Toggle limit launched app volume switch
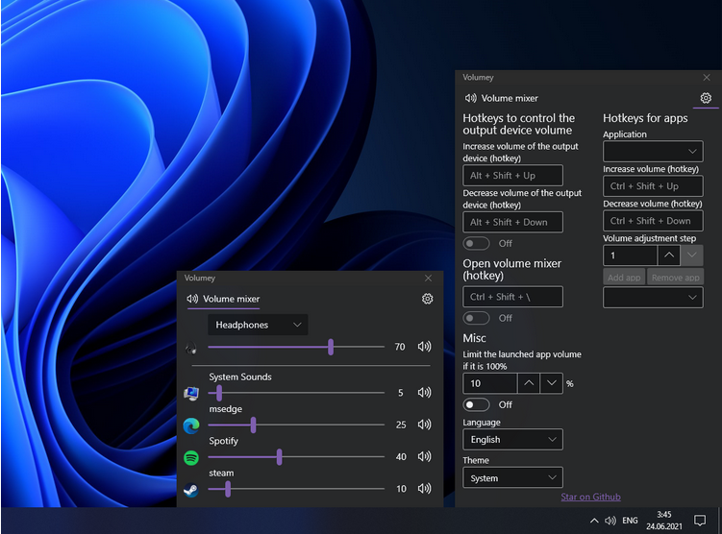722x534 pixels. click(476, 404)
